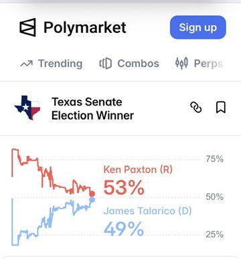The image size is (241, 259).
Task: Open the Combos tab
Action: click(x=129, y=64)
